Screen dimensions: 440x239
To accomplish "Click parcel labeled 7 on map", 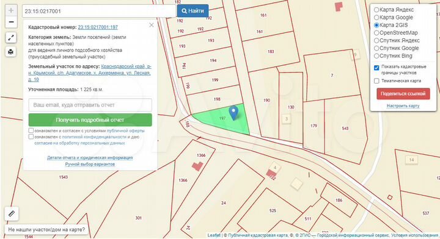I will (332, 76).
